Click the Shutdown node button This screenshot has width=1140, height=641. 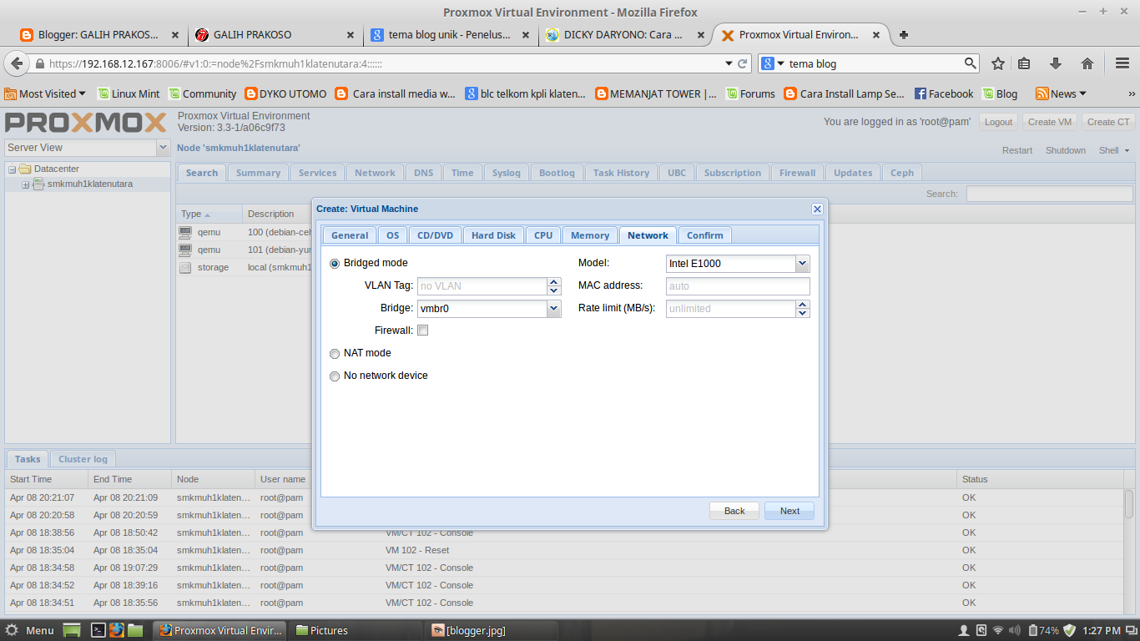(1066, 151)
